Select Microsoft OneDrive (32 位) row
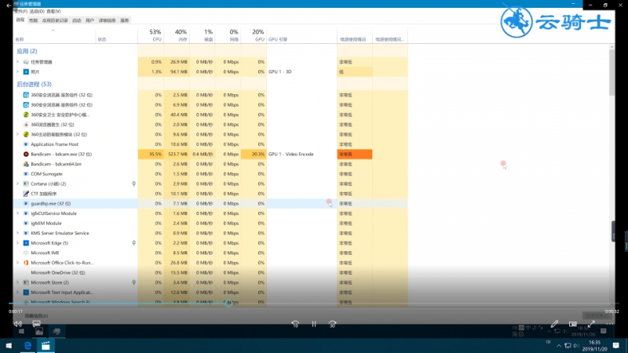The height and width of the screenshot is (353, 628). [210, 272]
